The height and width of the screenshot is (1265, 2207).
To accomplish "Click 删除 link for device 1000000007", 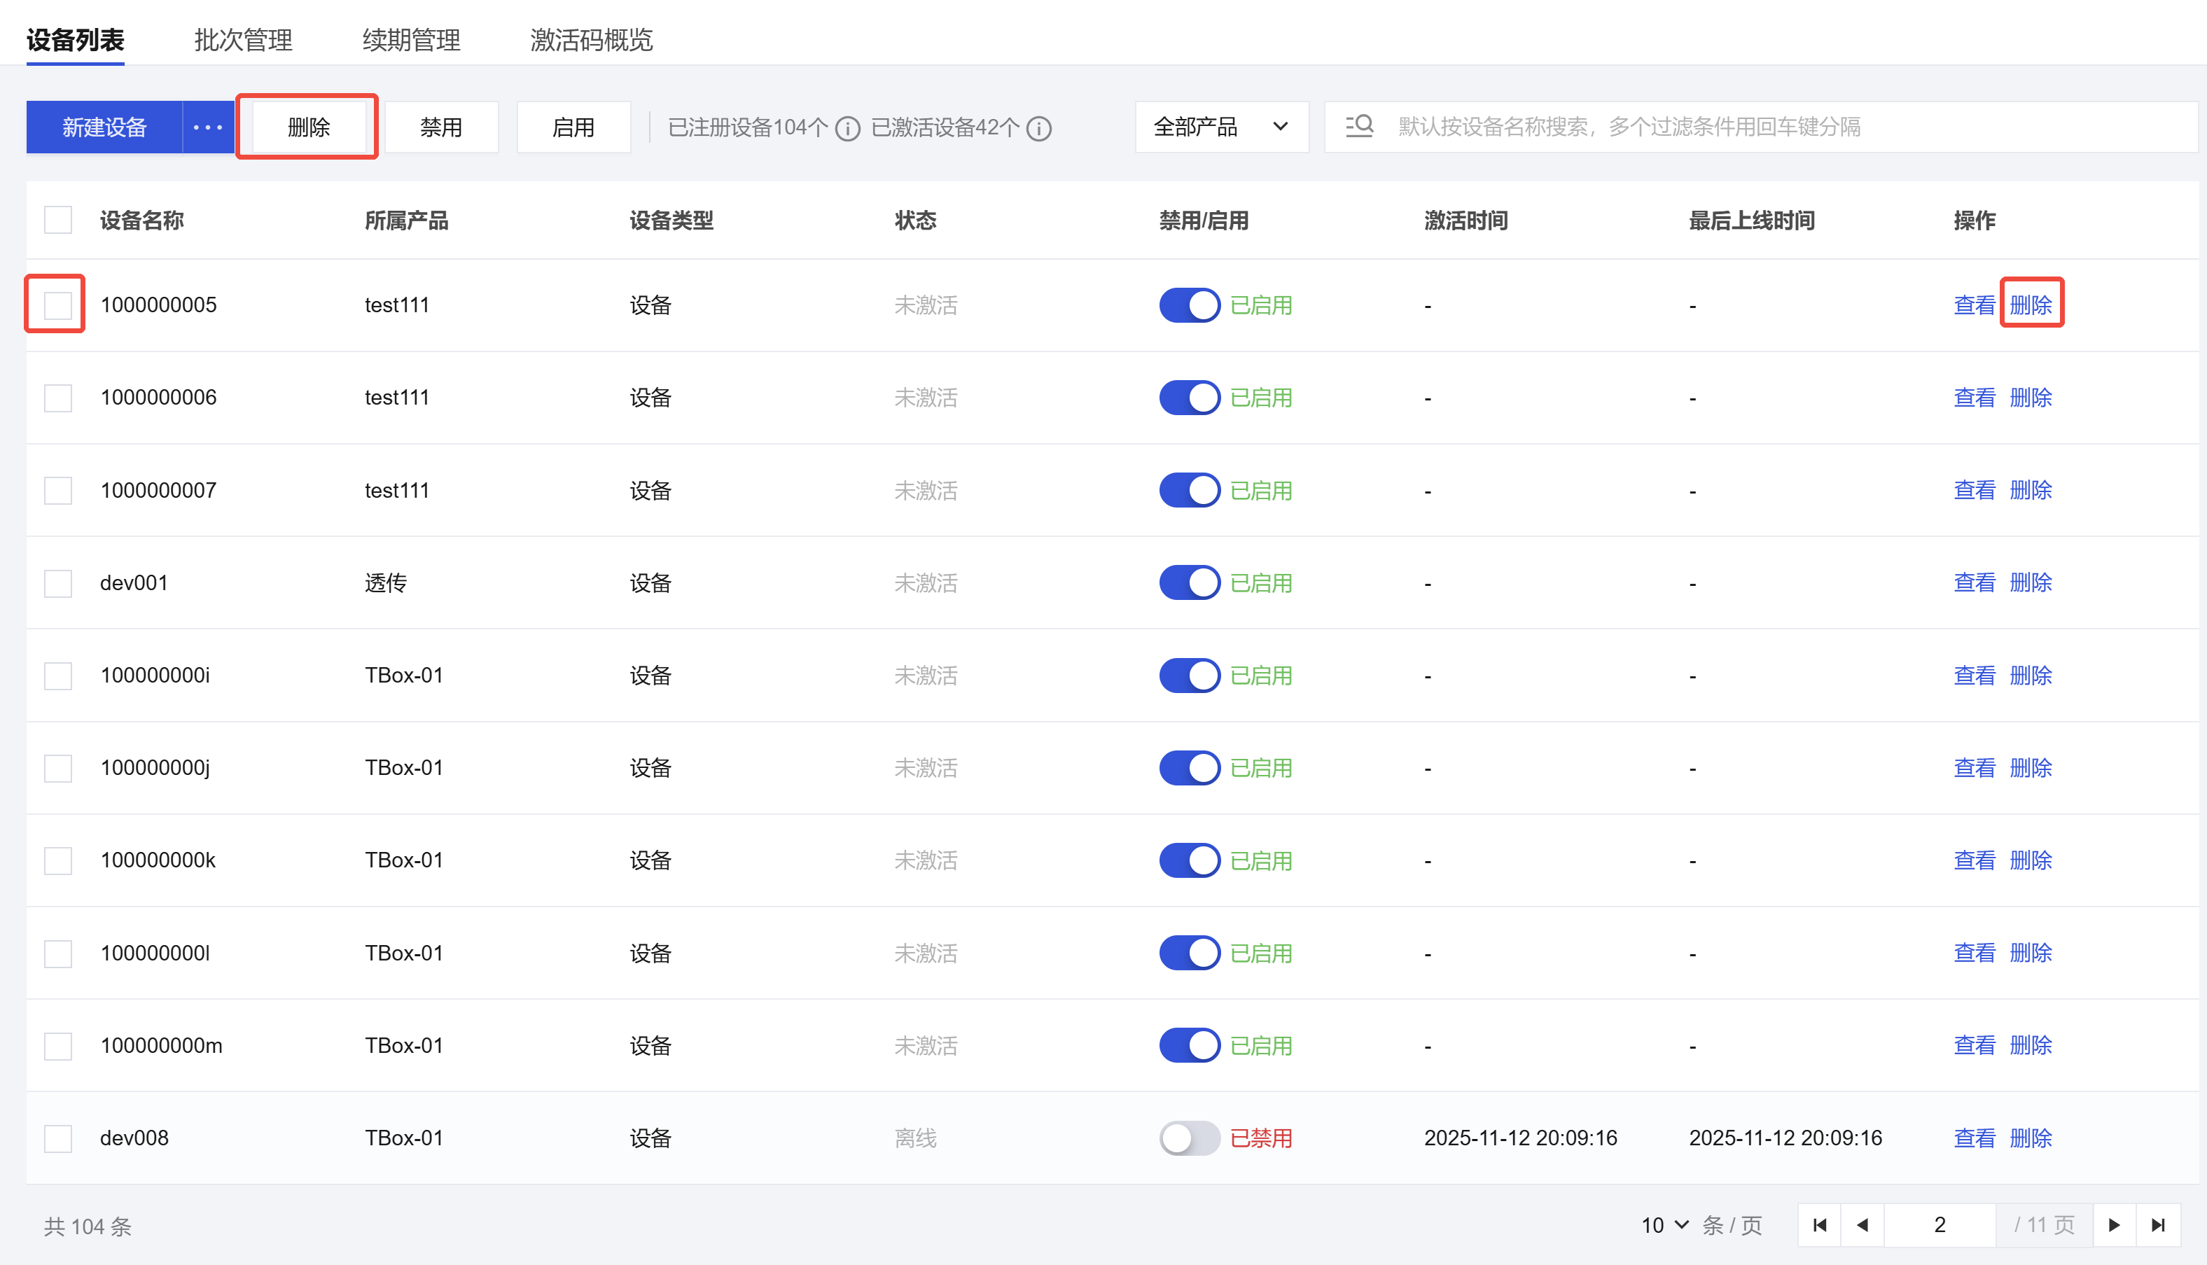I will (2031, 490).
